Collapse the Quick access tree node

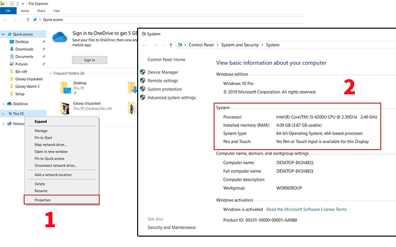click(4, 35)
